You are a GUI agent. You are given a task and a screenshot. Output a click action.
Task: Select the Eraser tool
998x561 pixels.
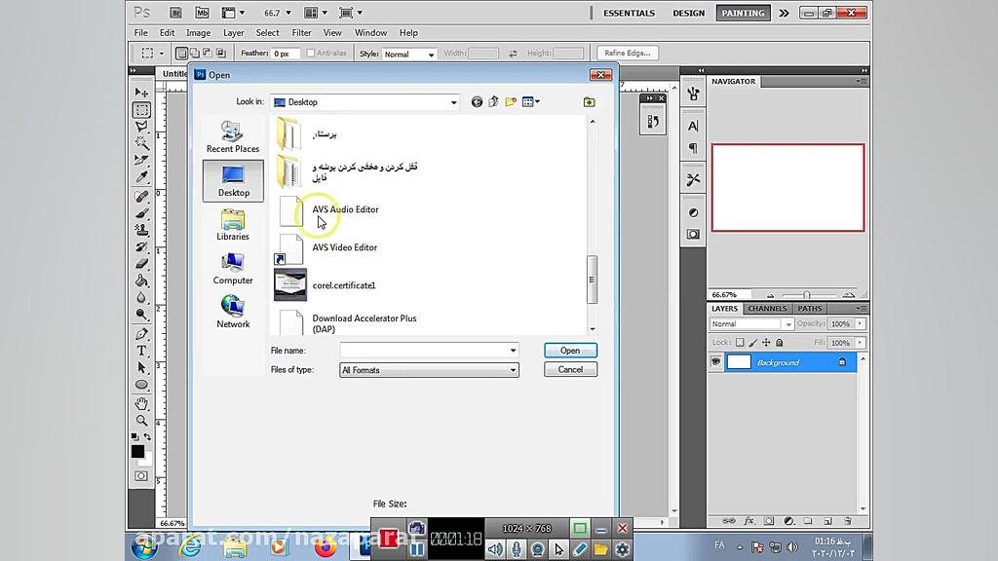click(x=141, y=263)
